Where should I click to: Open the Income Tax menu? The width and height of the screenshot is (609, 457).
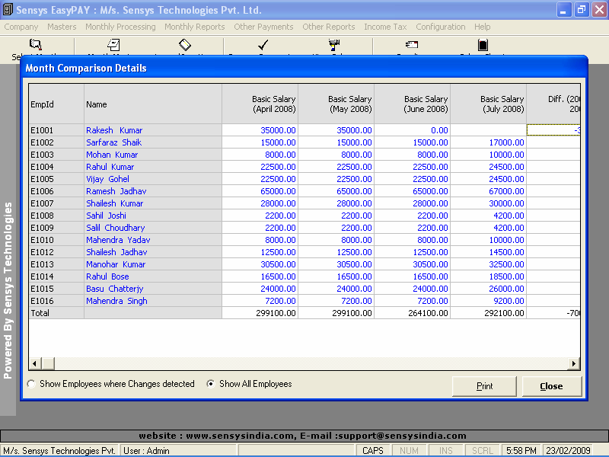[385, 27]
